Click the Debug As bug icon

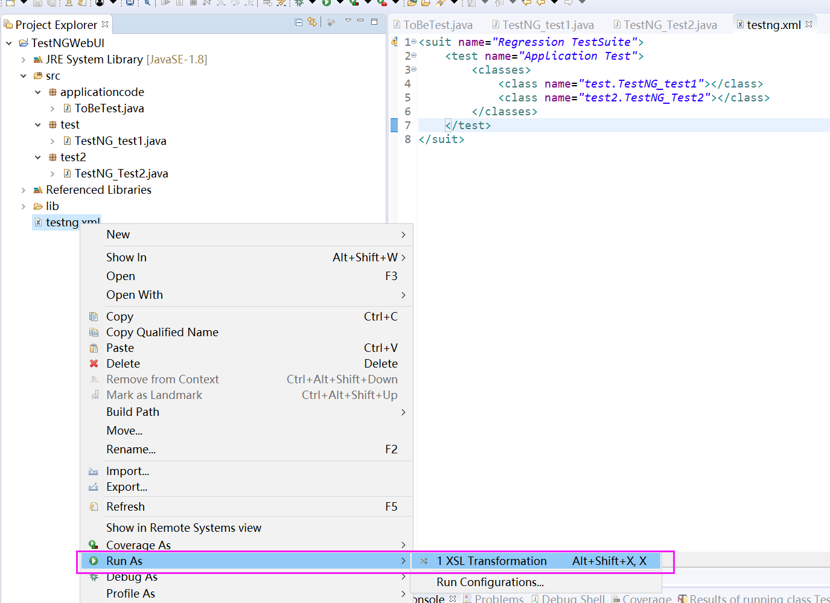(94, 577)
